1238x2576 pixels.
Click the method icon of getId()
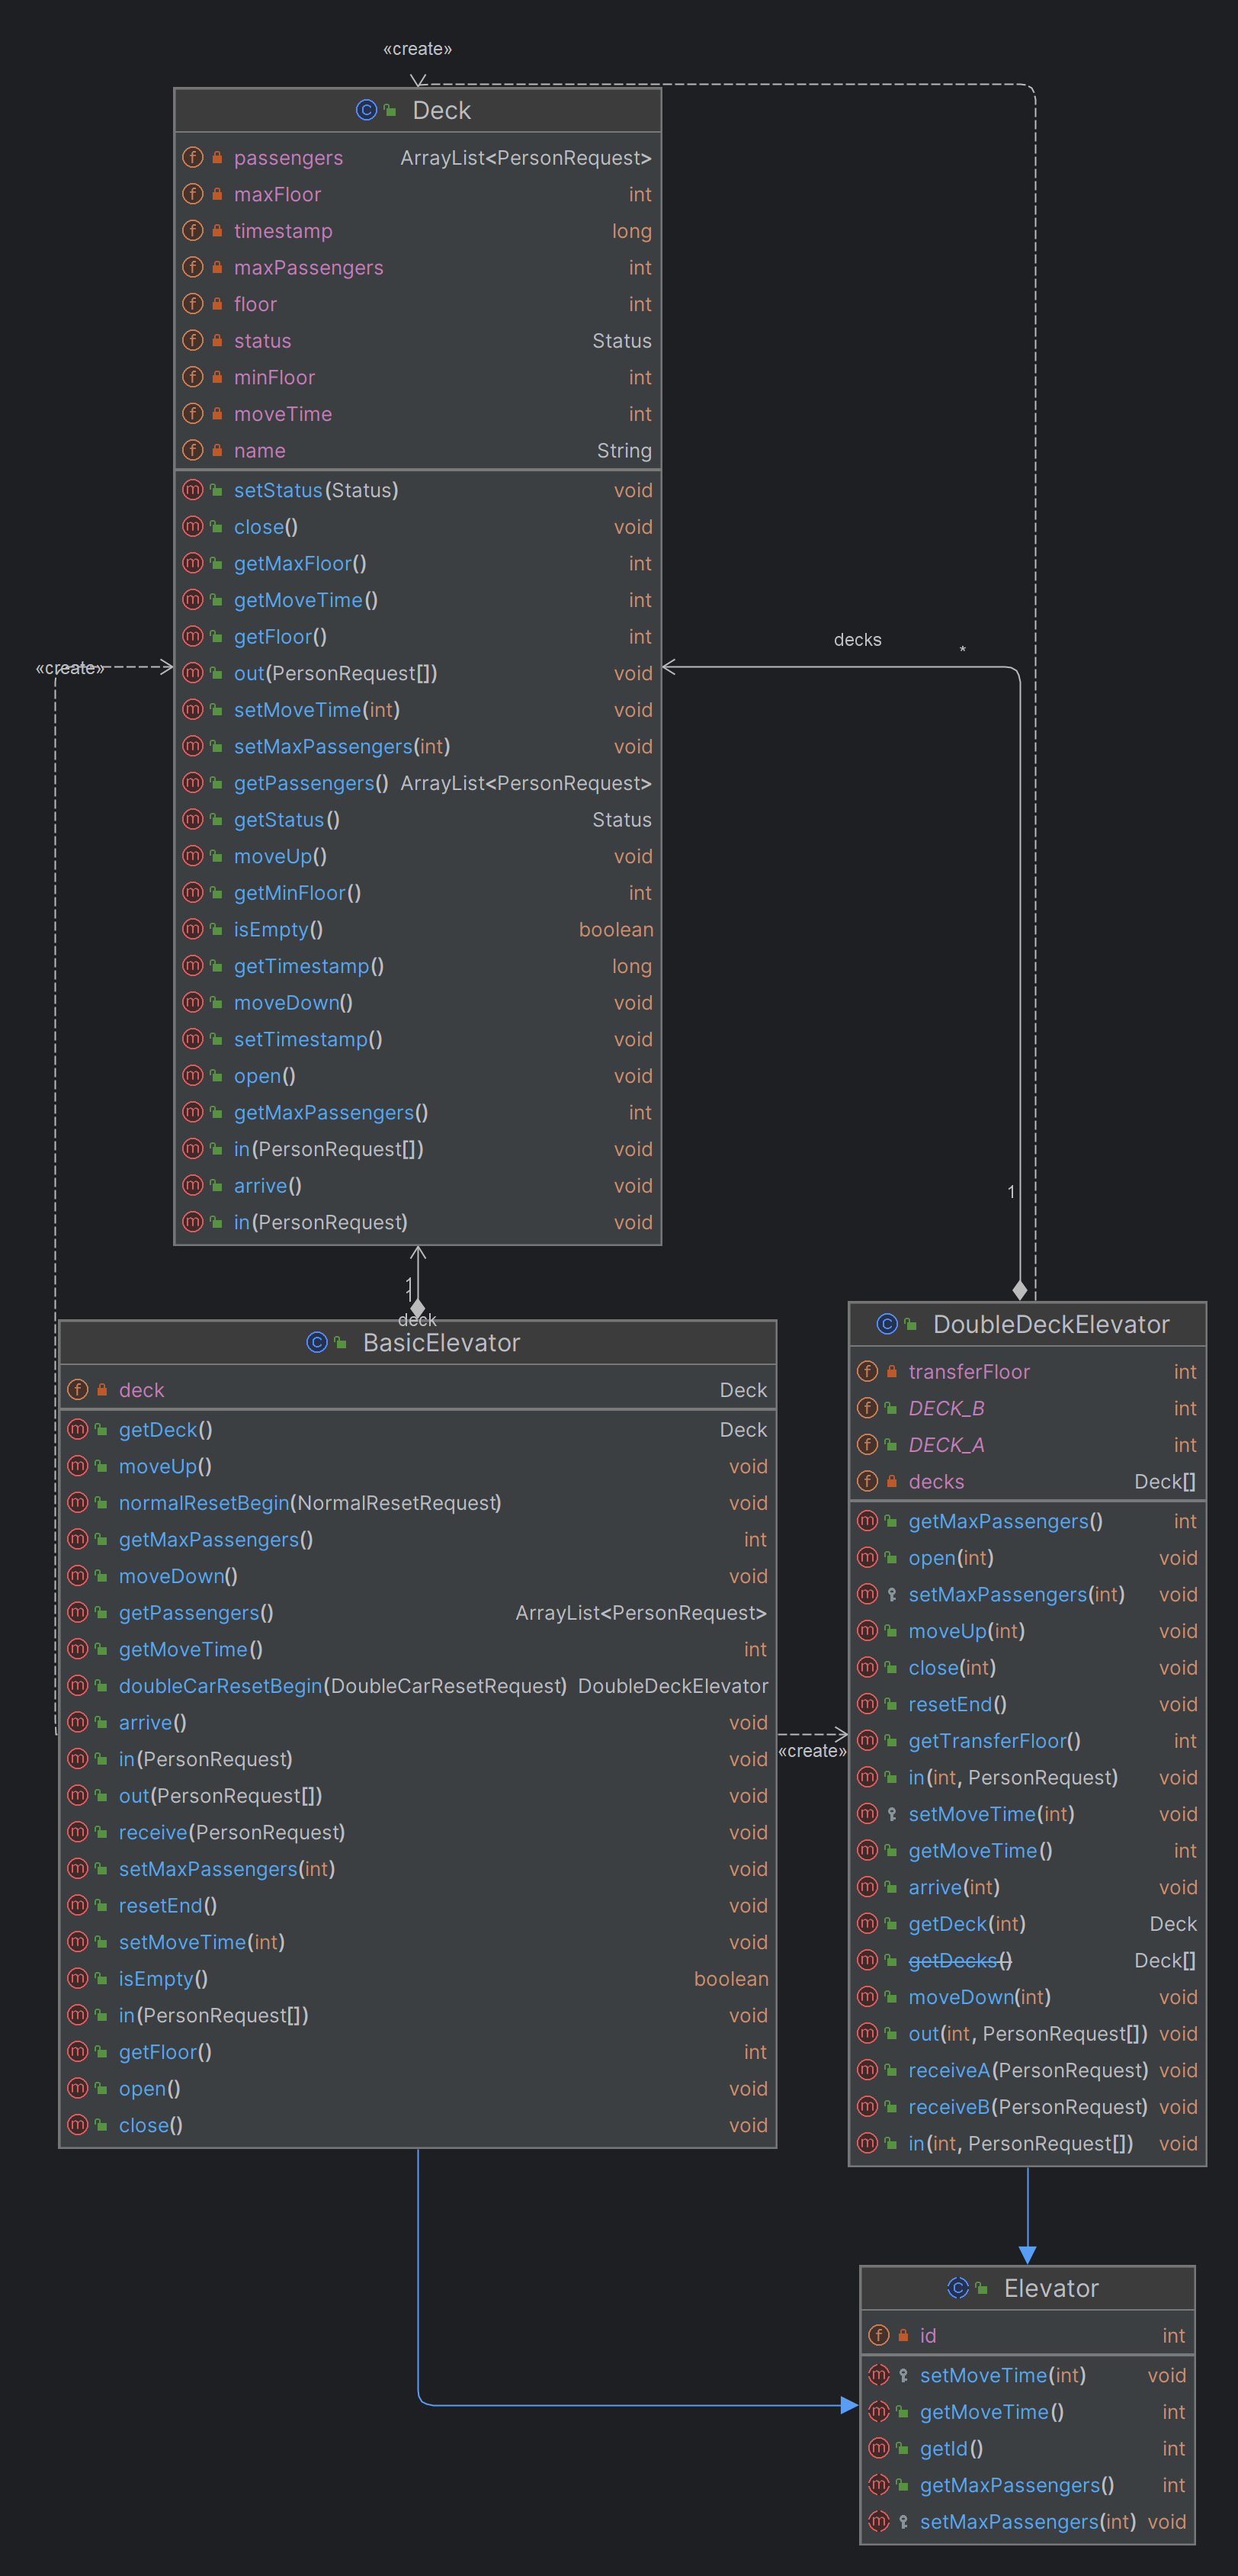(879, 2448)
